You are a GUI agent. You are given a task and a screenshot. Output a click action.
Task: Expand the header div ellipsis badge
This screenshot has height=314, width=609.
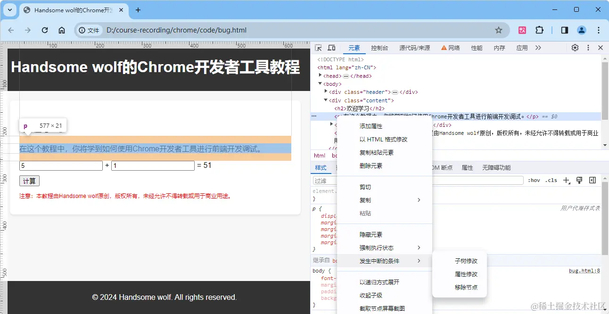395,92
